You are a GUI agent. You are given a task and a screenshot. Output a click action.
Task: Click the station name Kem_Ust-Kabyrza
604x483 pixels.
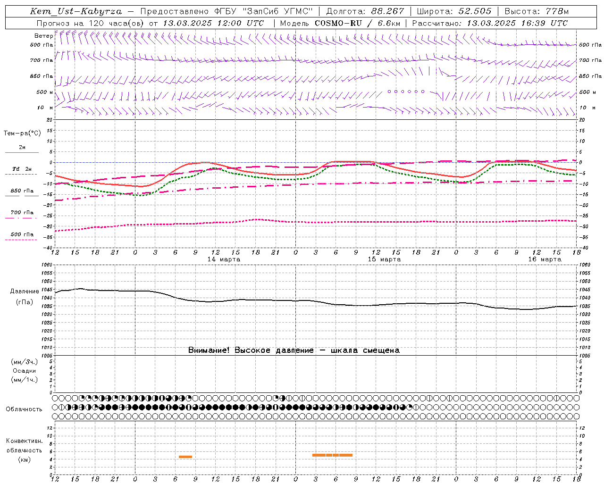[75, 11]
